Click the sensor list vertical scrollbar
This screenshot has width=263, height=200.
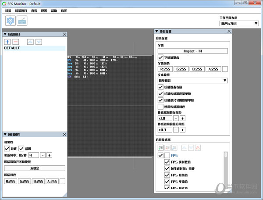(226, 169)
